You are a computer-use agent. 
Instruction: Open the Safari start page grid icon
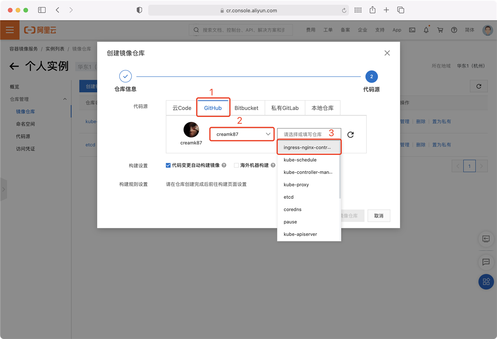coord(358,10)
